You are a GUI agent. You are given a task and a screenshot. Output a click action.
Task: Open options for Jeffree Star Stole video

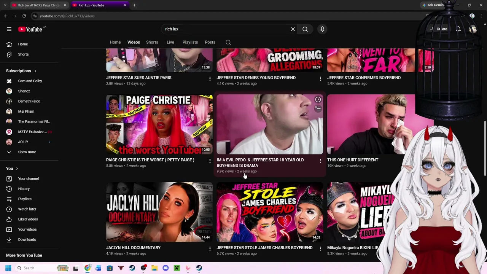(320, 249)
